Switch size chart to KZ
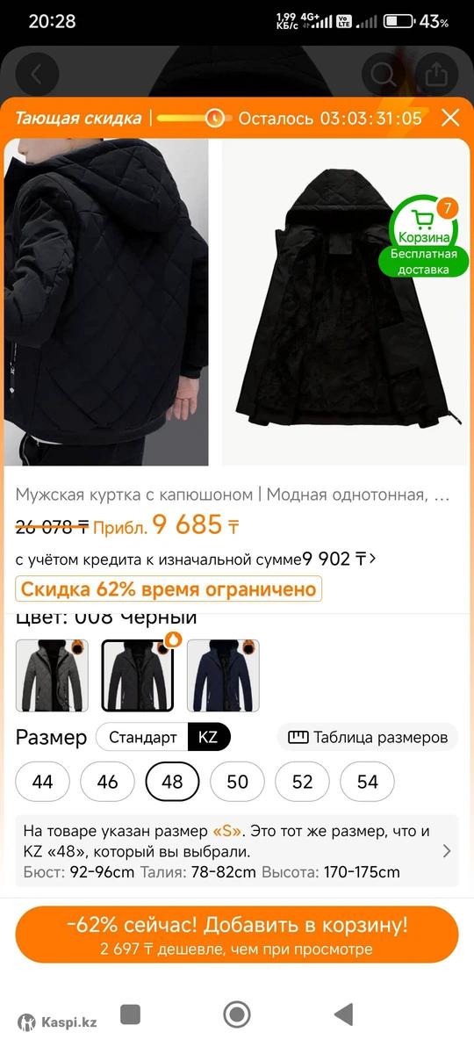 (208, 737)
